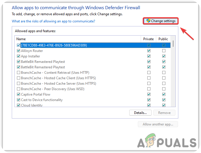The height and width of the screenshot is (153, 201).
Task: Enable Public for BranchCache - Hosted Cache Server
Action: pos(164,84)
